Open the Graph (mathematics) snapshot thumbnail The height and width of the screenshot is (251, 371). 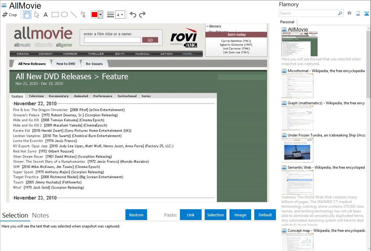tap(297, 118)
